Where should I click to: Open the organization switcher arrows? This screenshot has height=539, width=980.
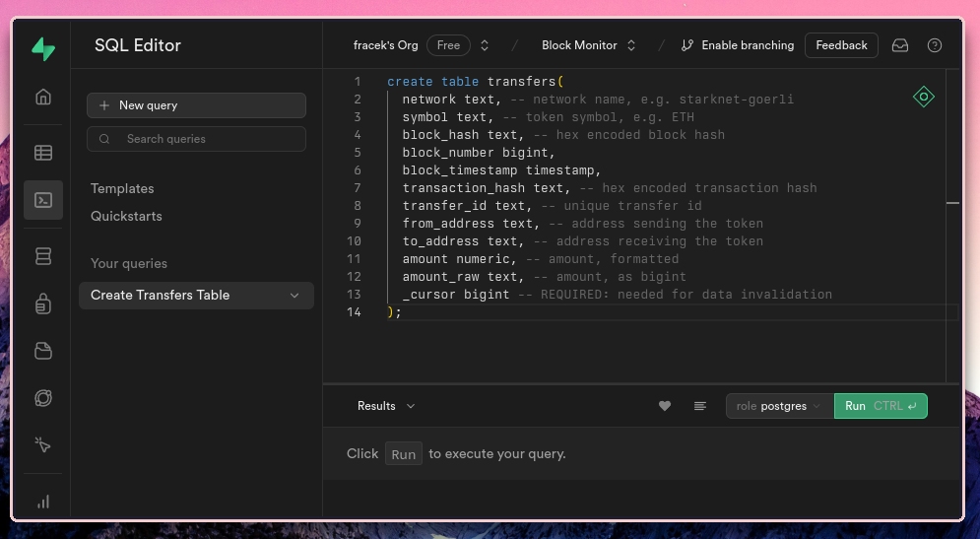[485, 45]
